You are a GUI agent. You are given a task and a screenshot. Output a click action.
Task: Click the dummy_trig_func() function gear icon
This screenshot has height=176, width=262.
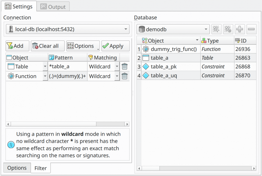(x=146, y=49)
